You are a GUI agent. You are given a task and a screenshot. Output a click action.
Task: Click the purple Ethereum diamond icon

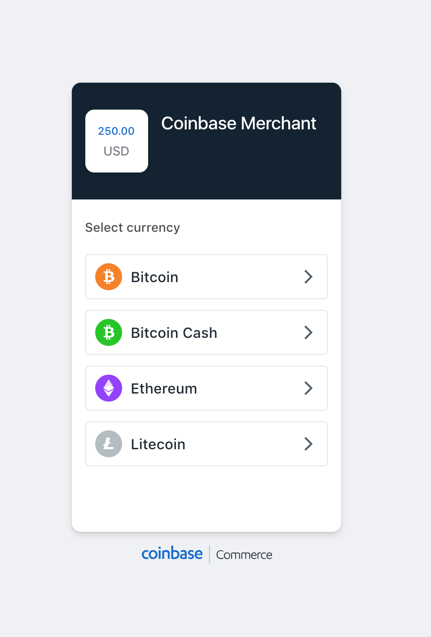point(109,388)
